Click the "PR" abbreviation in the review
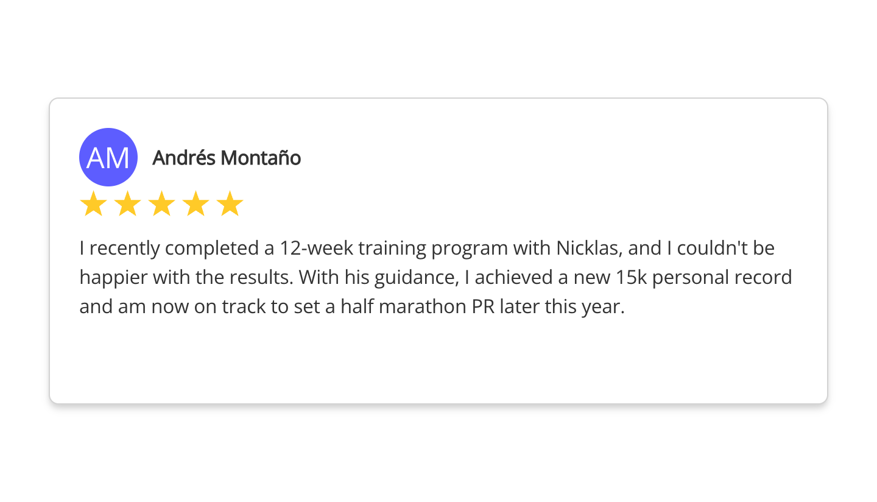877x502 pixels. (x=484, y=306)
